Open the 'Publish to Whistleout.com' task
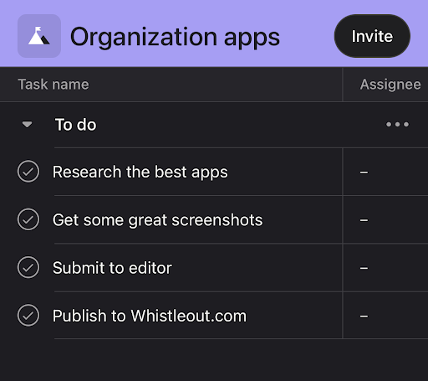 point(150,316)
